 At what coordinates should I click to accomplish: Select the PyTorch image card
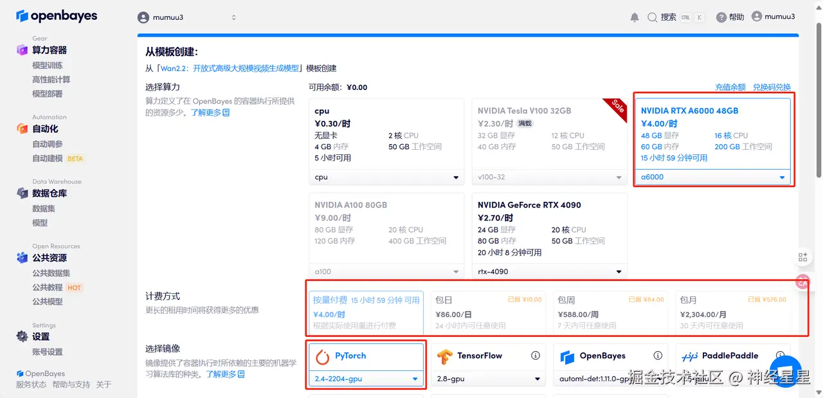pyautogui.click(x=366, y=365)
